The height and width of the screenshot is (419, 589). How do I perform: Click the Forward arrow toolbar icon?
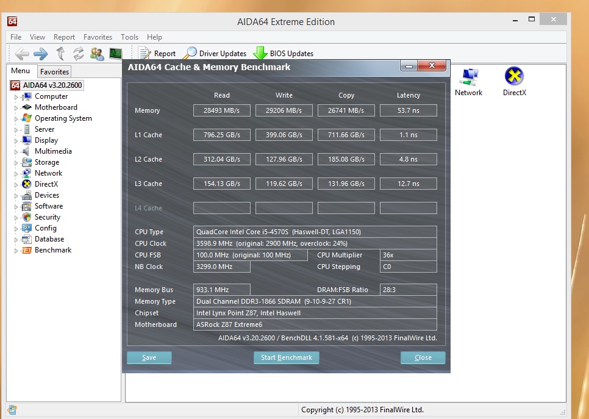pyautogui.click(x=41, y=54)
